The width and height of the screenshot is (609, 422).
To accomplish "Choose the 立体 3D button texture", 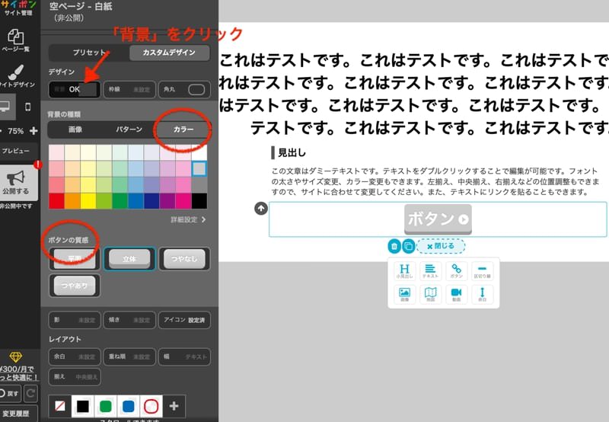I will 129,259.
